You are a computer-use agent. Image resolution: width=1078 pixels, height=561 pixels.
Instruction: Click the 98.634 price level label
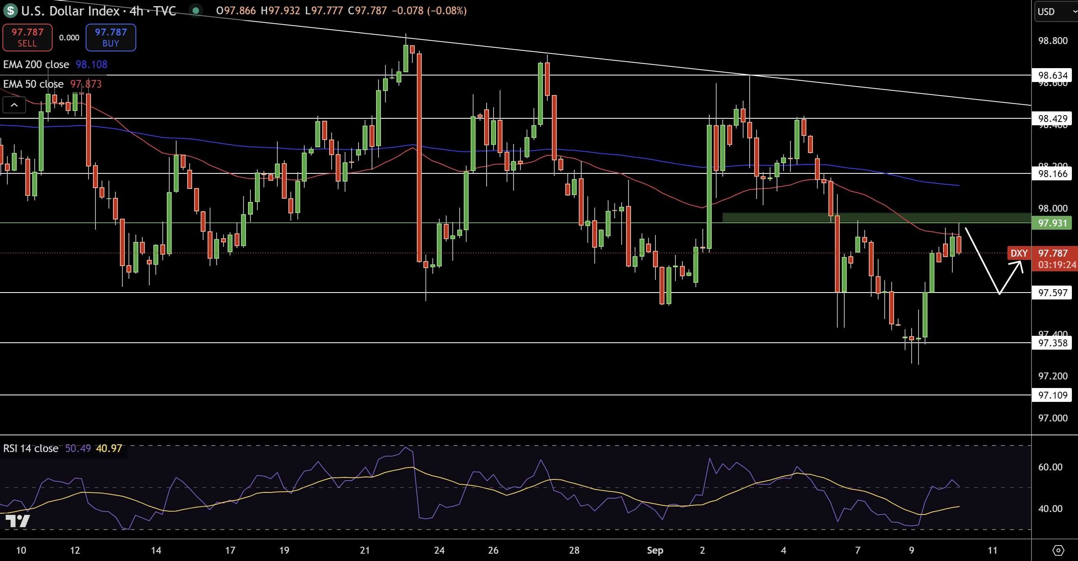click(1053, 75)
